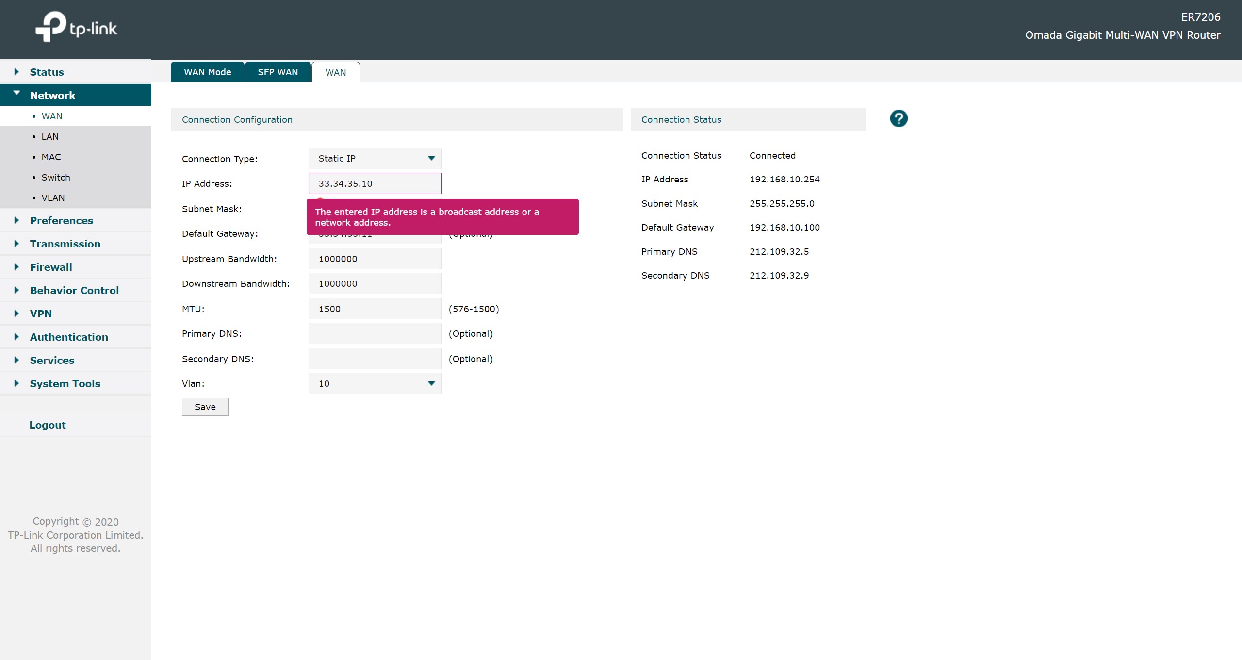Open the Switch submenu item
Screen dimensions: 1242x660
click(56, 177)
